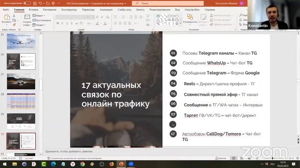This screenshot has height=168, width=300.
Task: Select the Format Painter brush
Action: (x=14, y=25)
